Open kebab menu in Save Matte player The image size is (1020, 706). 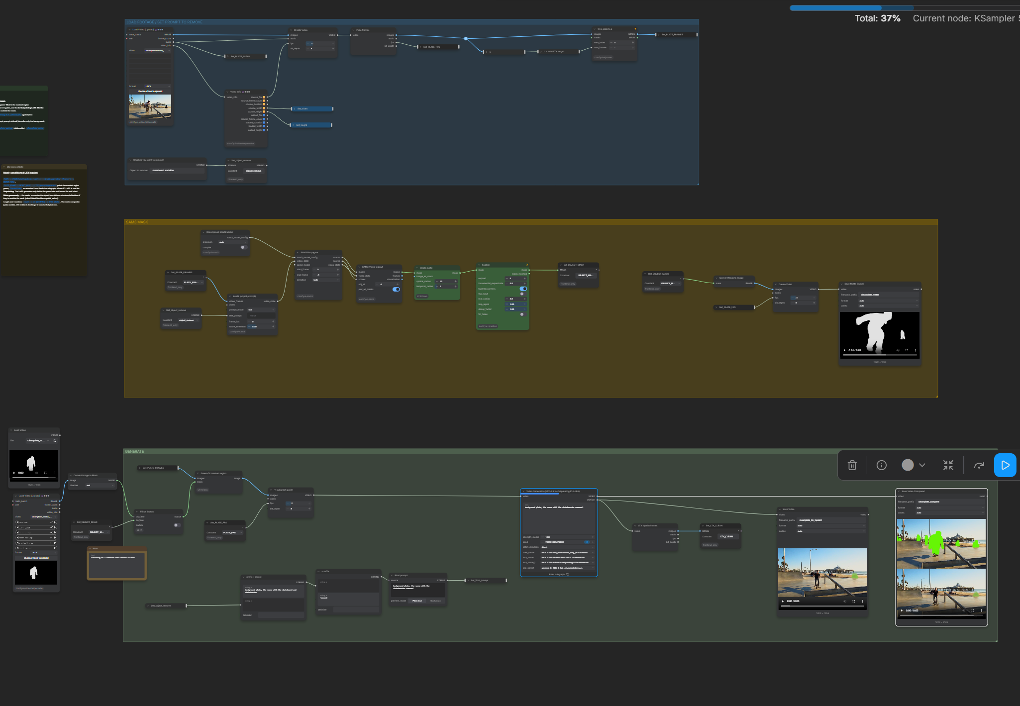(x=916, y=350)
